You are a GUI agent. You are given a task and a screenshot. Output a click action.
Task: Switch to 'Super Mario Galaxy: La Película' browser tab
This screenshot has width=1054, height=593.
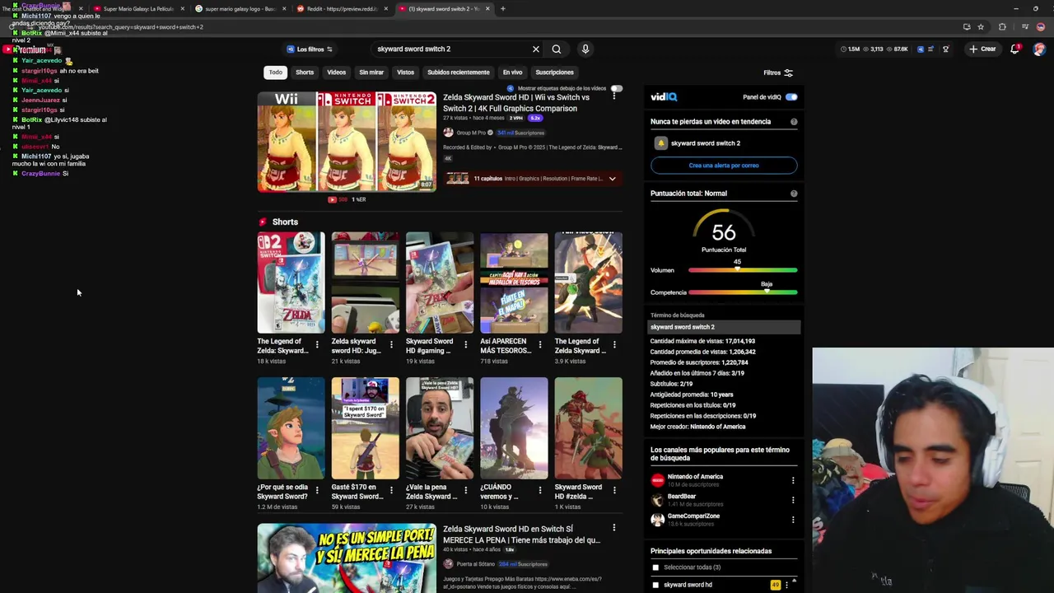point(138,9)
